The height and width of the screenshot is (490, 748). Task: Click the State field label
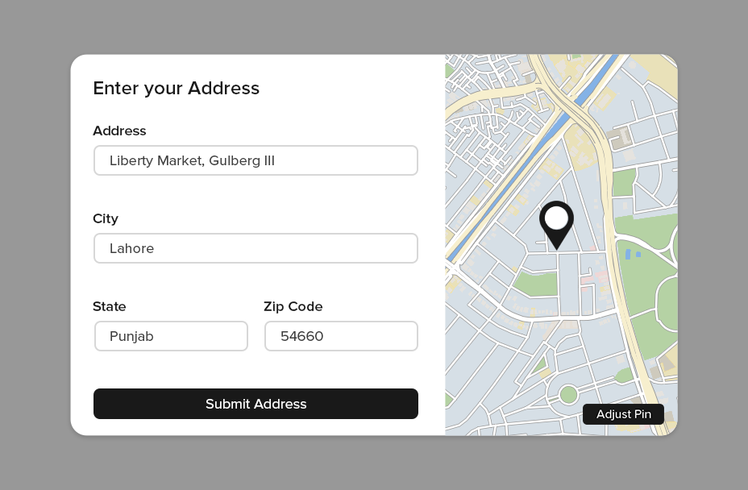coord(110,306)
